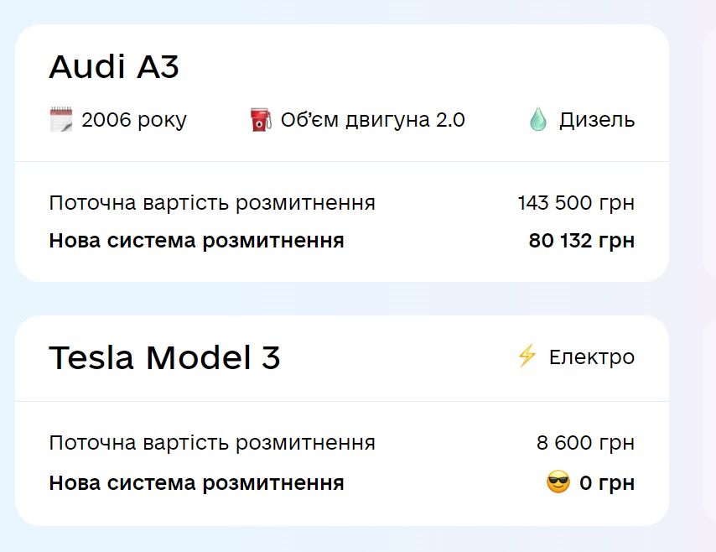Click the 2006 року year label
The image size is (716, 552).
point(134,120)
